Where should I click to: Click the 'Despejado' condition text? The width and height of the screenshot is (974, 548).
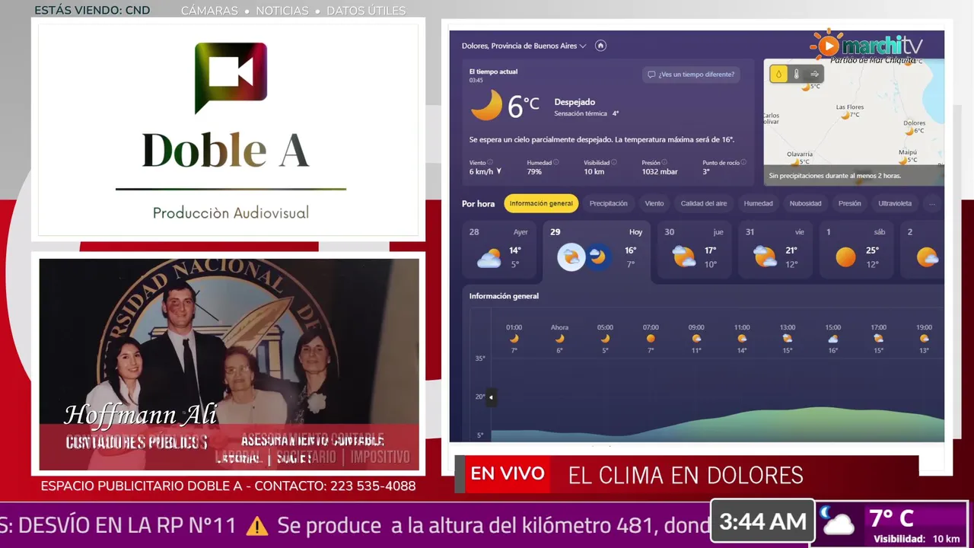[575, 102]
